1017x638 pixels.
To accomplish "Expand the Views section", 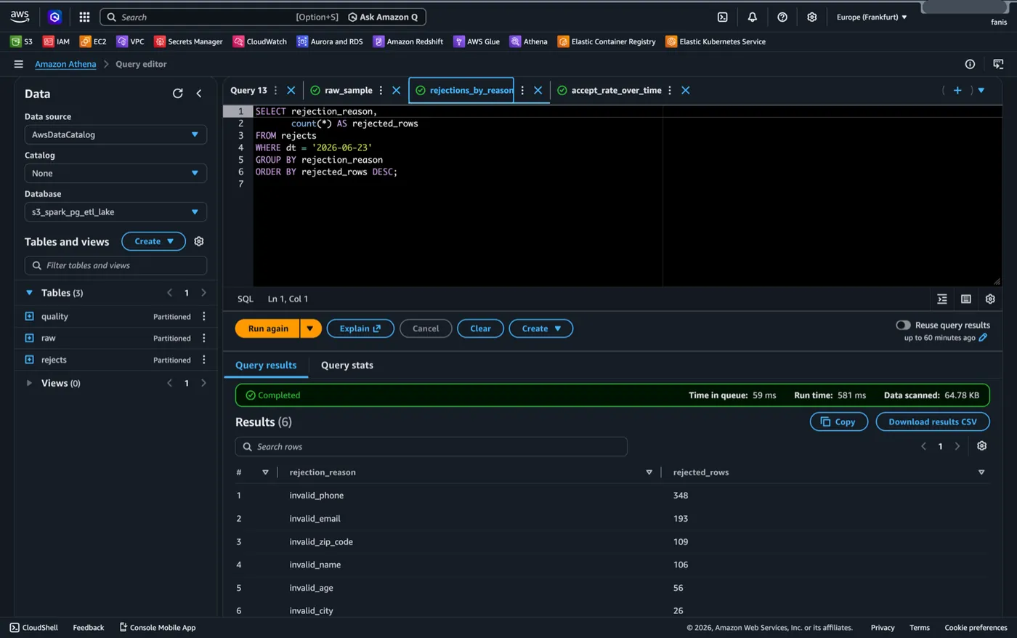I will 29,383.
